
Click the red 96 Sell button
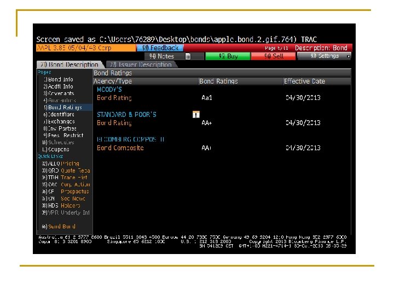(x=274, y=56)
